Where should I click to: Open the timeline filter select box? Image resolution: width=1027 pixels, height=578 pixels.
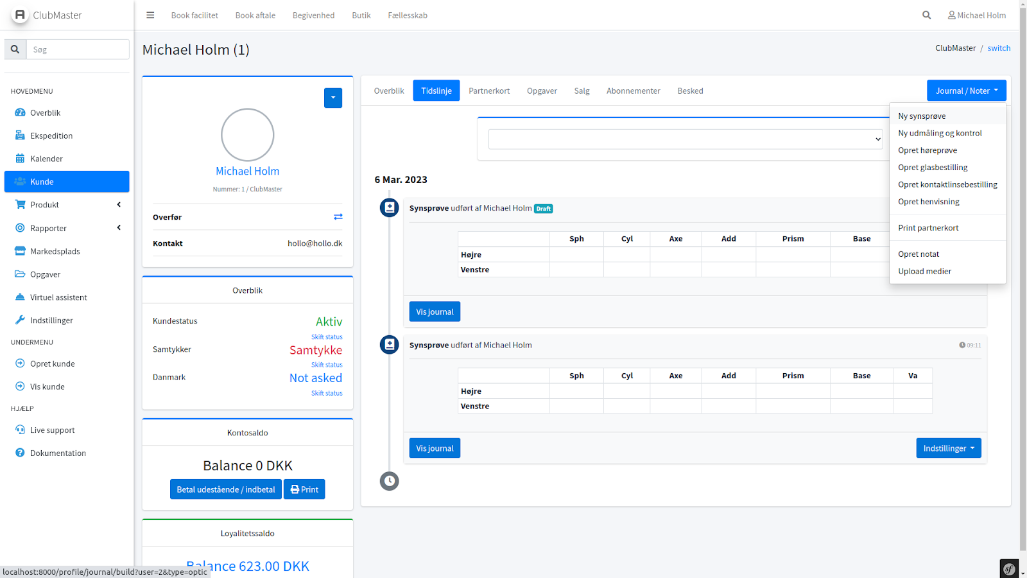tap(686, 139)
